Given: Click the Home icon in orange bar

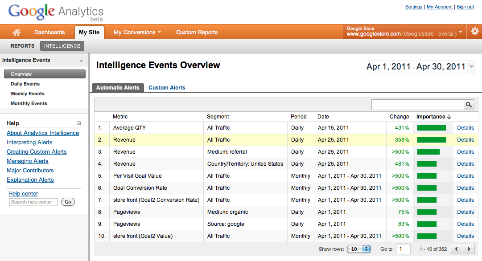Looking at the screenshot, I should (16, 32).
